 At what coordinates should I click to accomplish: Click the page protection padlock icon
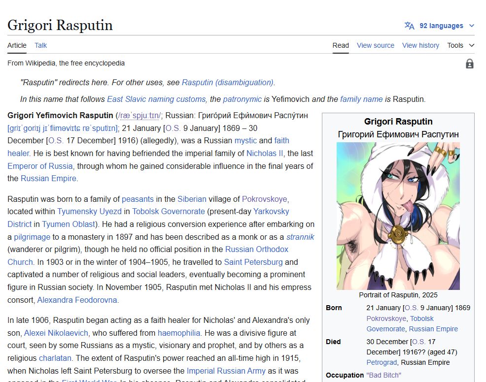click(470, 64)
